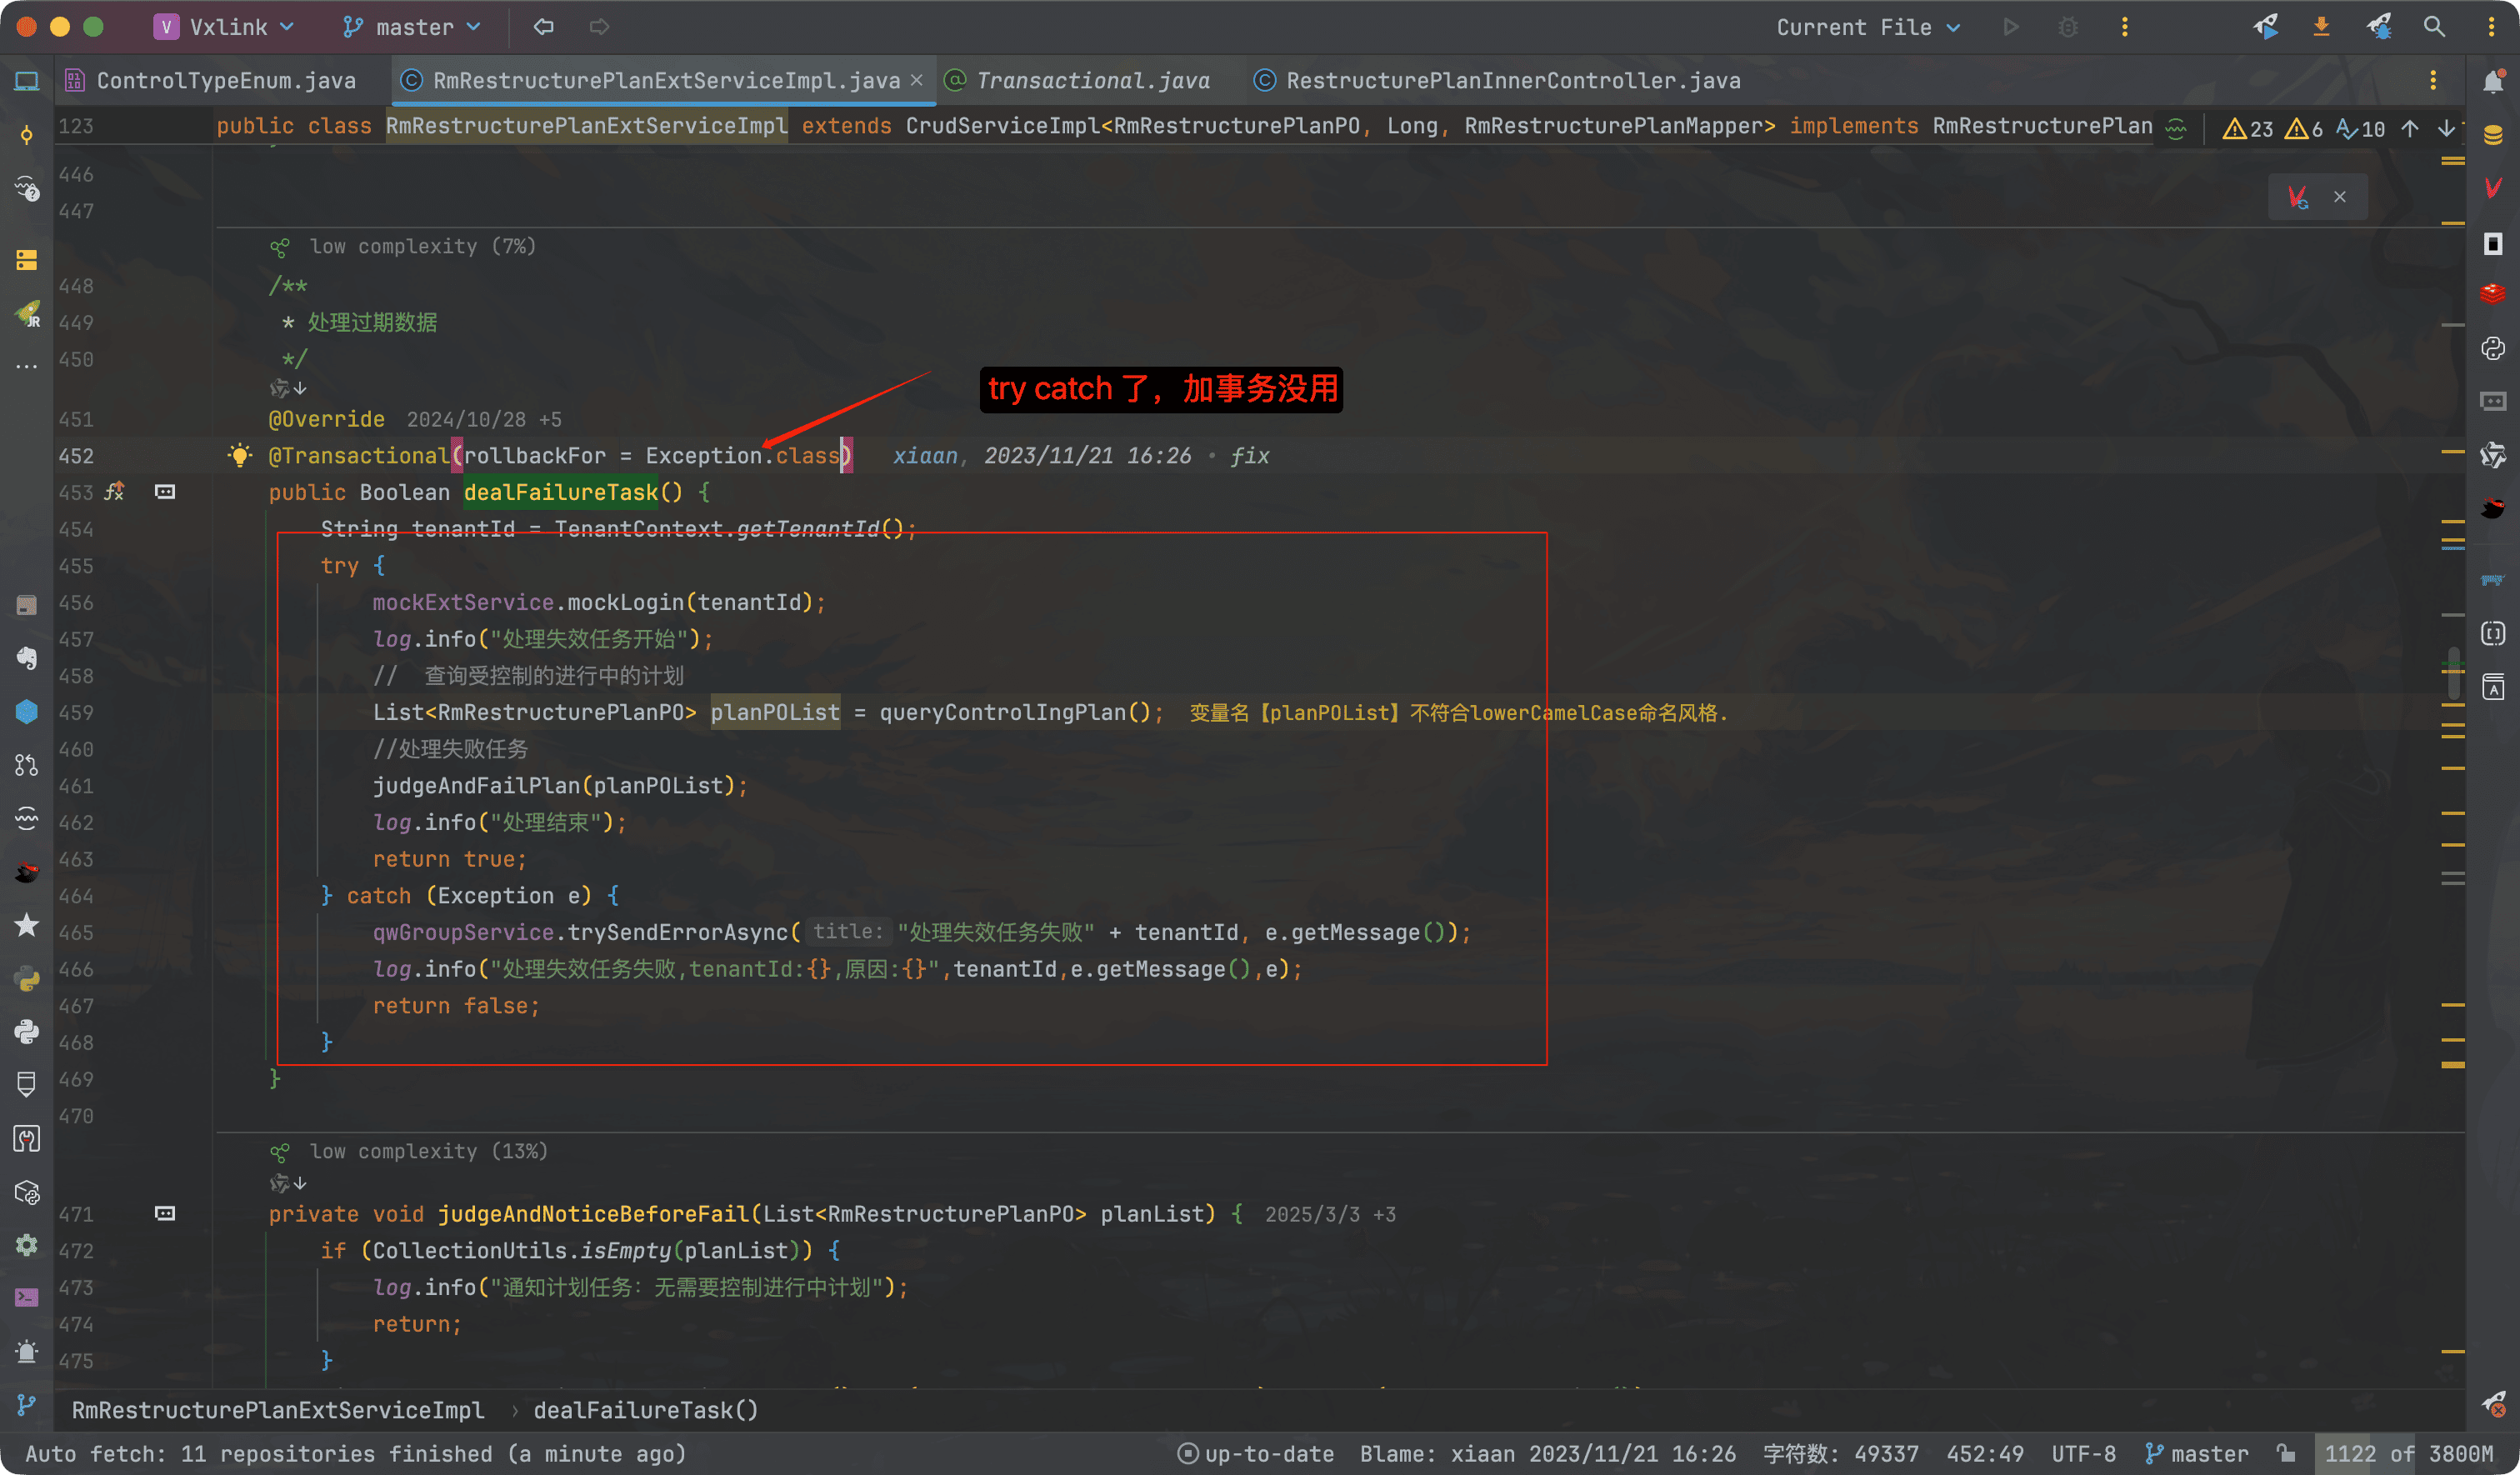Open the square brackets icon tool window
2520x1475 pixels.
click(2493, 633)
